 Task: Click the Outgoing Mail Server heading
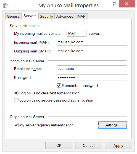pyautogui.click(x=27, y=117)
